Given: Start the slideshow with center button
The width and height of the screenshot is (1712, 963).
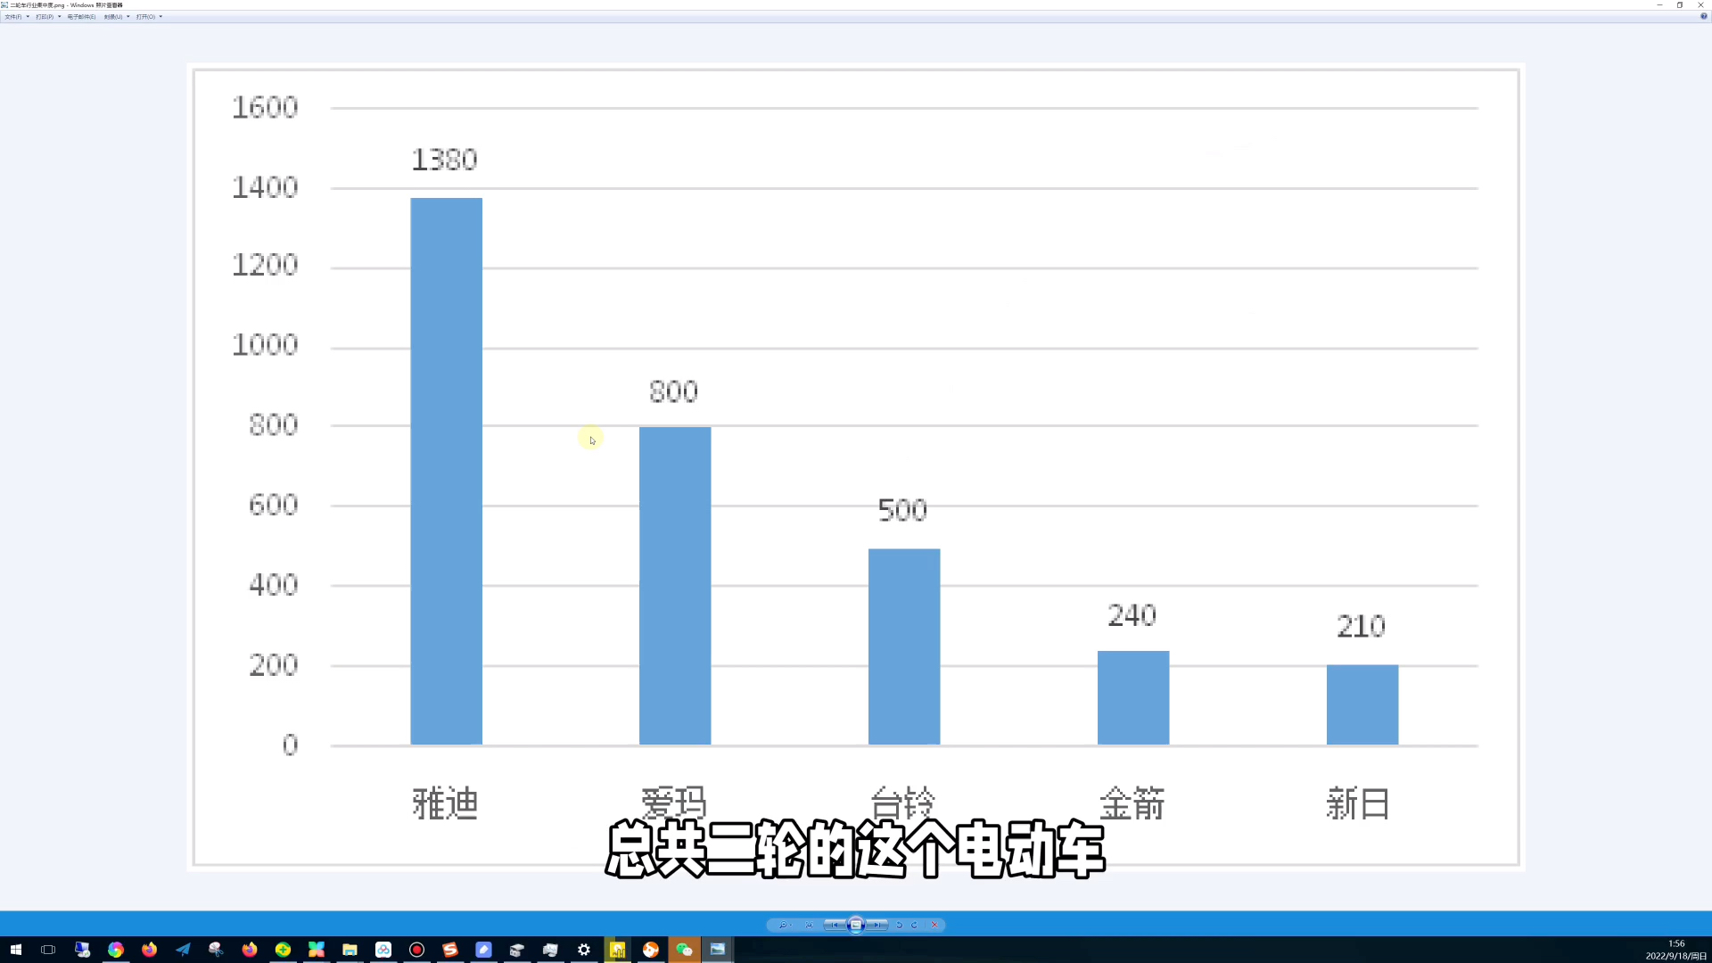Looking at the screenshot, I should click(856, 925).
